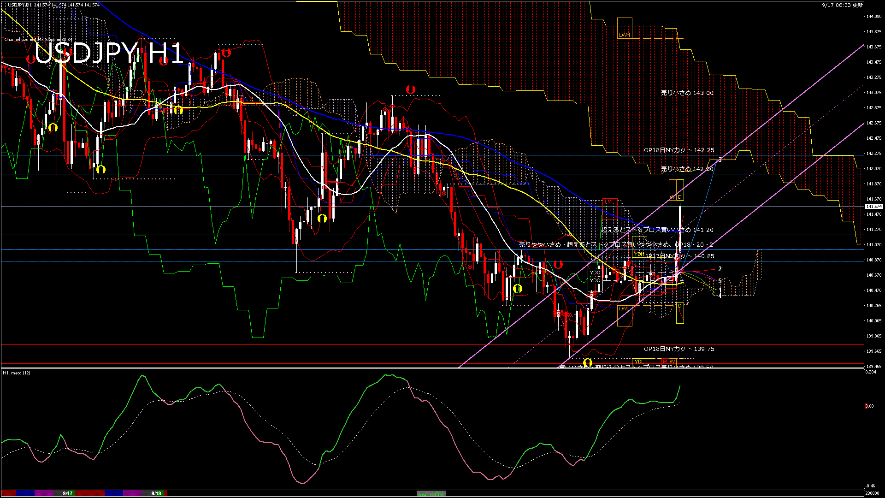
Task: Click yellow buy arrow left of YDL box
Action: [587, 363]
